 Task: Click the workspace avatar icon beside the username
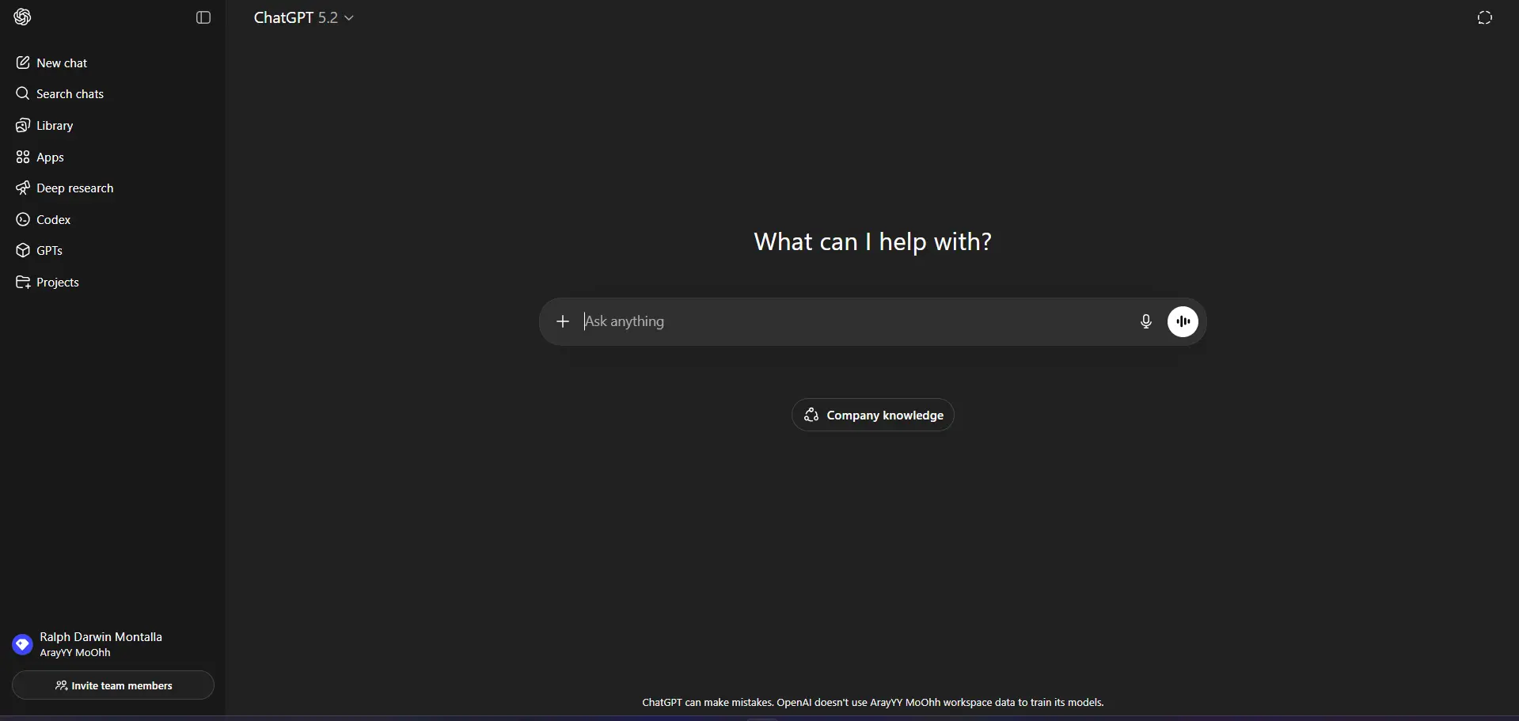pyautogui.click(x=22, y=644)
